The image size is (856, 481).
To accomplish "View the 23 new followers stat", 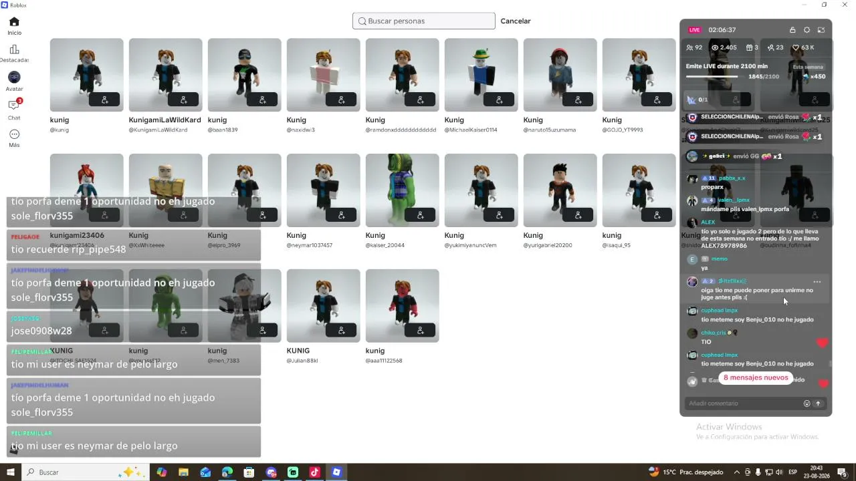I will [775, 47].
